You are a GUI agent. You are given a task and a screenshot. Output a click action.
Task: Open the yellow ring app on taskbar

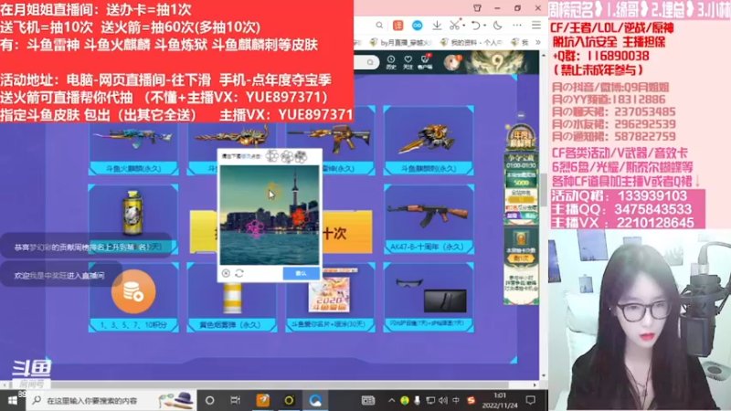[x=289, y=400]
